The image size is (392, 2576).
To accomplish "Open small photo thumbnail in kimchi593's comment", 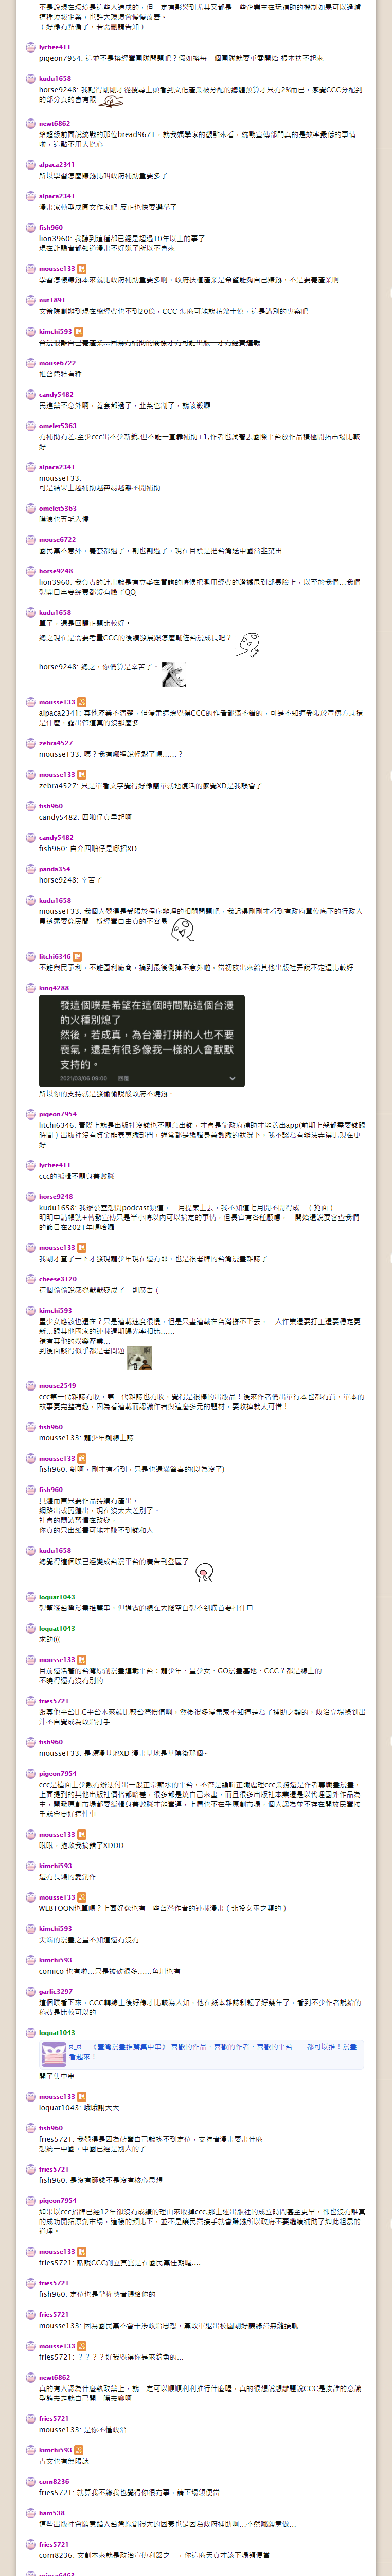I will (x=139, y=1357).
